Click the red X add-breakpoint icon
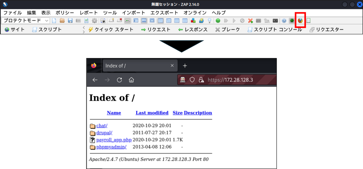Viewport: 363px width, 169px height. click(x=250, y=21)
